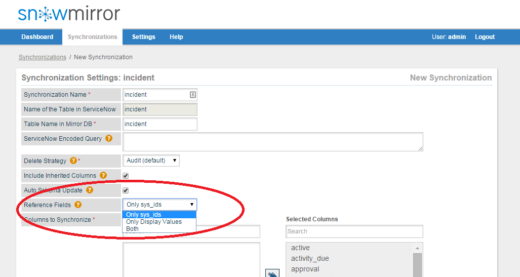The image size is (520, 277).
Task: Open the Settings tab
Action: pyautogui.click(x=144, y=37)
